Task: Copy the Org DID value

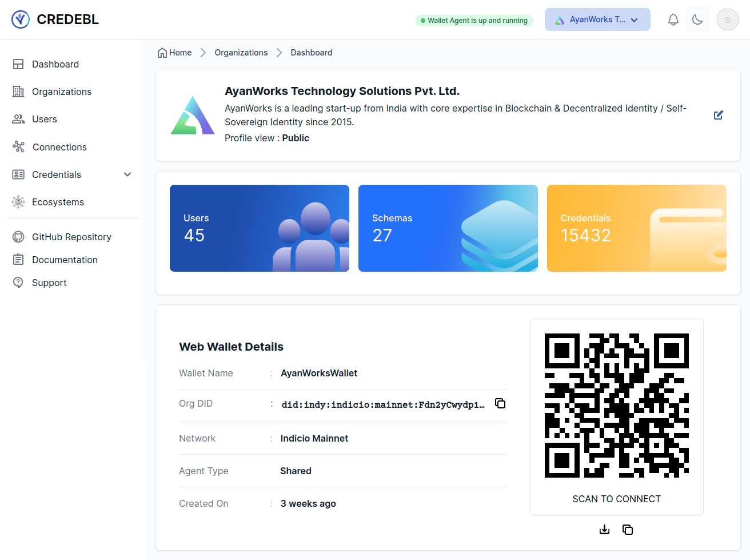Action: pyautogui.click(x=500, y=403)
